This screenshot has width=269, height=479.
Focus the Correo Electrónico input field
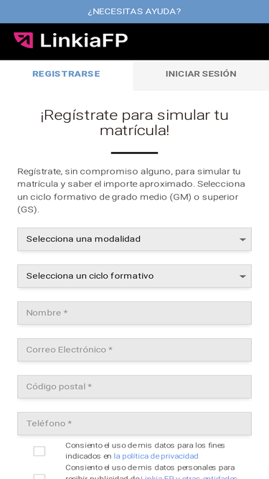[x=135, y=350]
